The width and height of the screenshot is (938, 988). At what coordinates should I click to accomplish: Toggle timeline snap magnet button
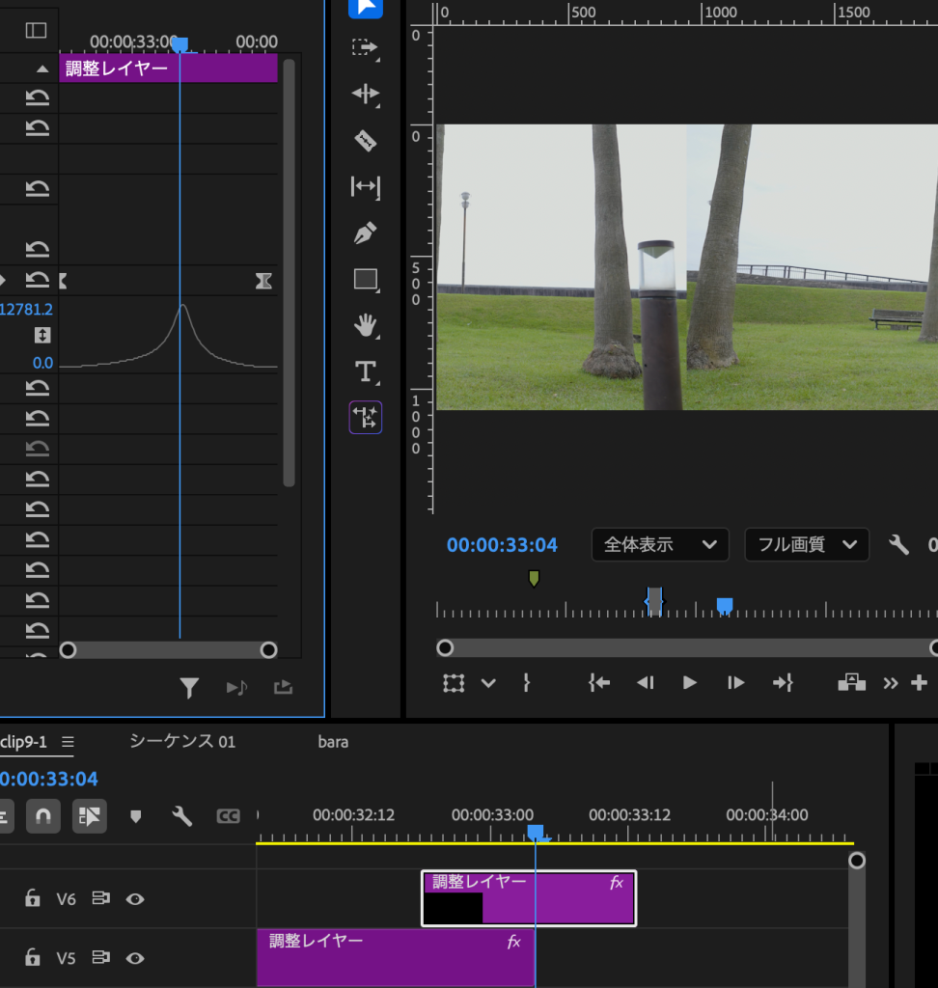pyautogui.click(x=43, y=816)
